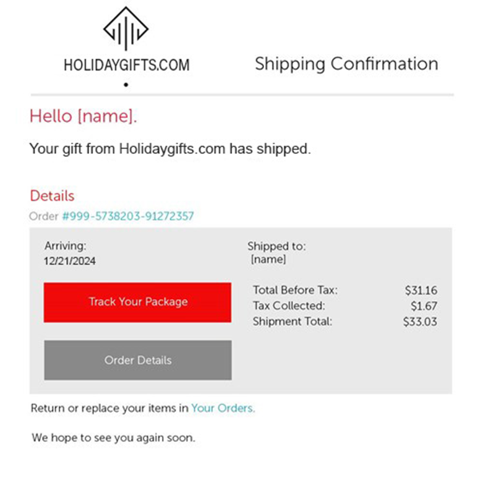Click the HOLIDAYGIFTS.COM brand name text

[x=126, y=64]
